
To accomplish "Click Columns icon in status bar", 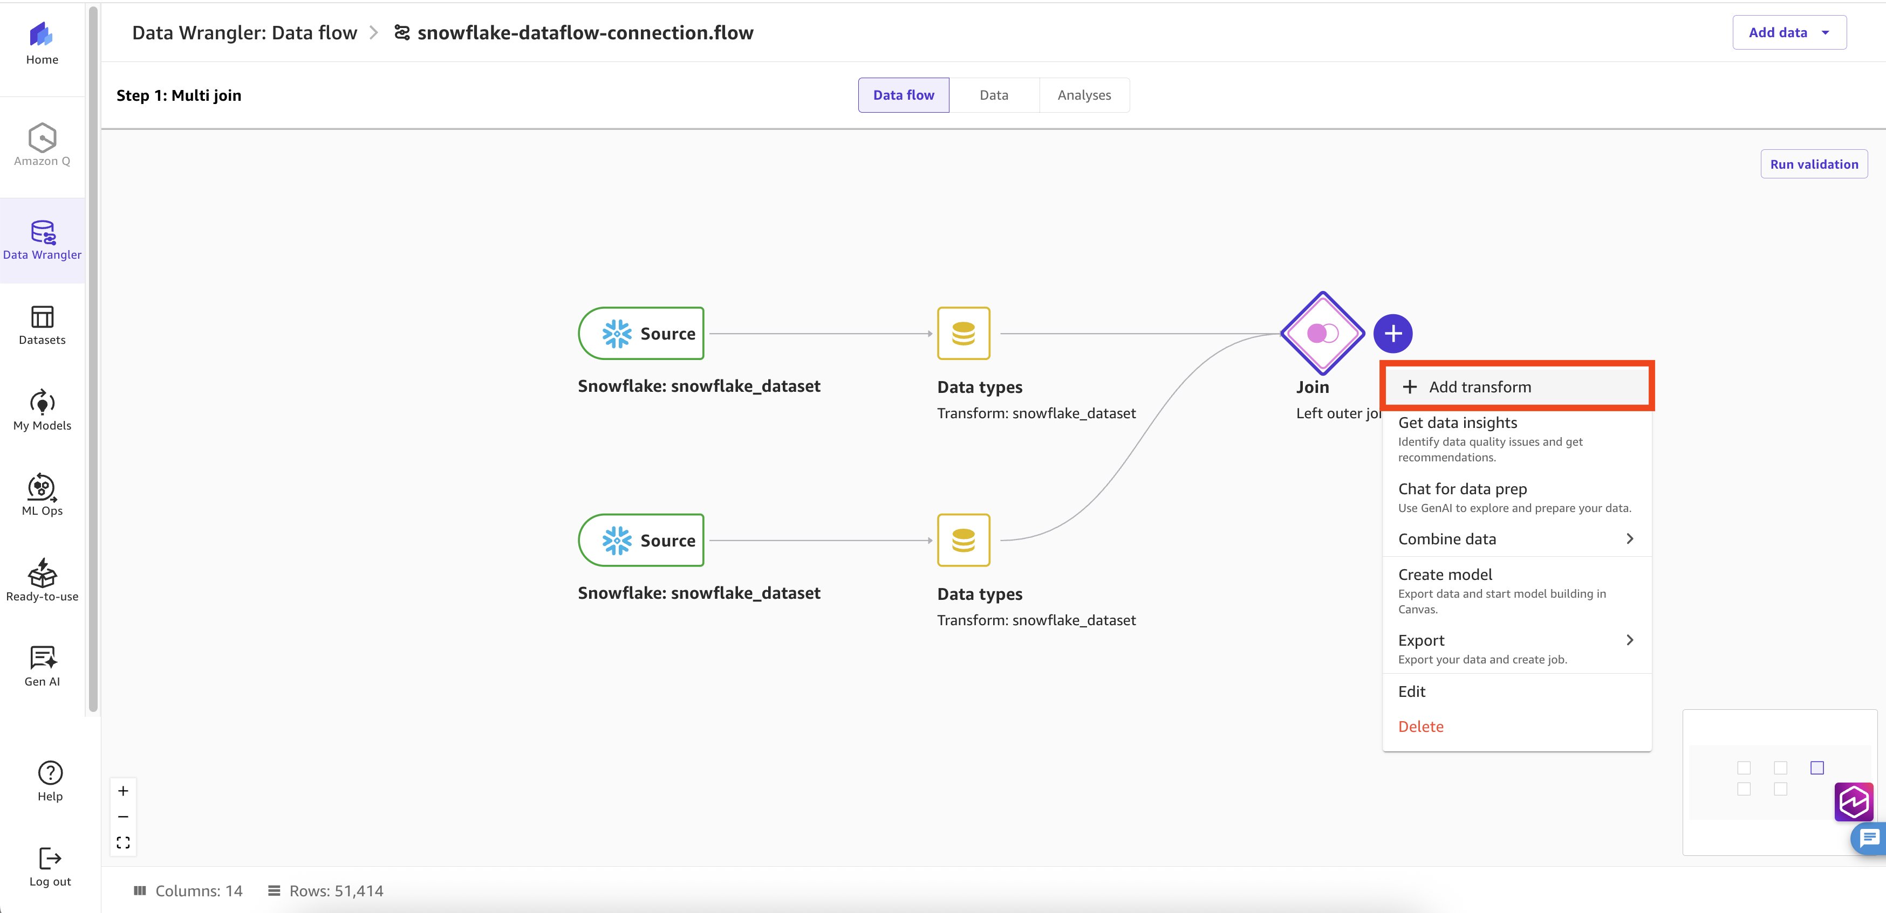I will click(x=140, y=891).
